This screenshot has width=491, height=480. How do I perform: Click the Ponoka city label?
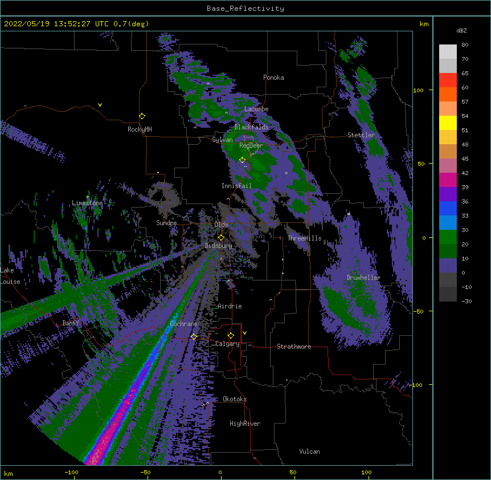pyautogui.click(x=273, y=78)
